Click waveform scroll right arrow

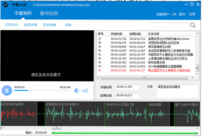pos(198,128)
